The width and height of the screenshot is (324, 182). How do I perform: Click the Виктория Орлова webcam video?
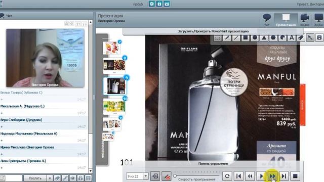point(45,58)
